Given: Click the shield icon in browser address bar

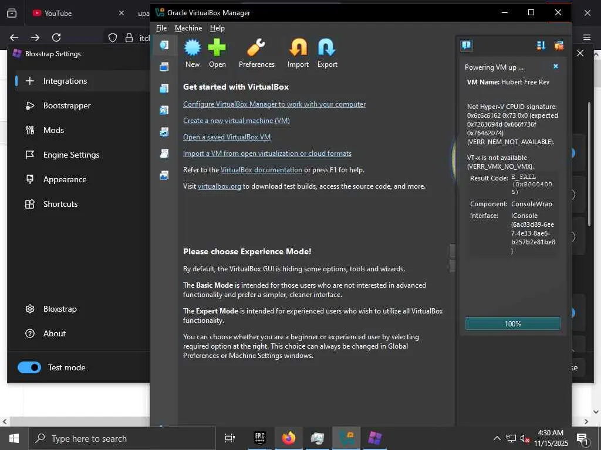Looking at the screenshot, I should 112,37.
